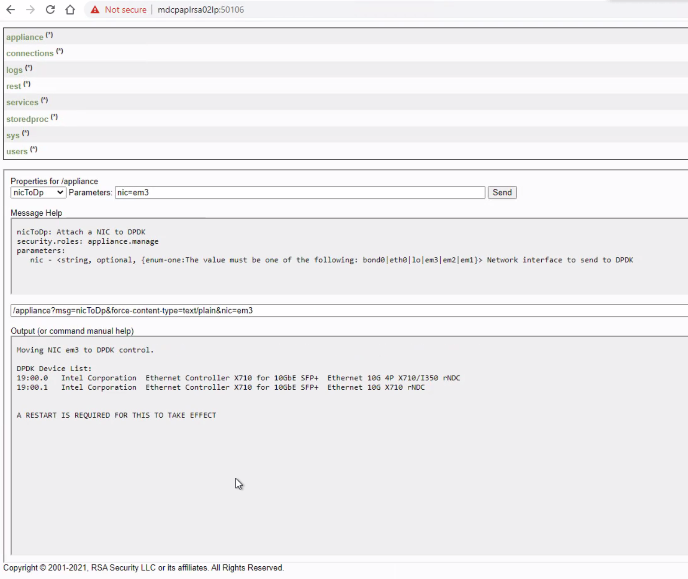688x579 pixels.
Task: Click the /appliance?msg=nicToDp URL field
Action: click(349, 311)
